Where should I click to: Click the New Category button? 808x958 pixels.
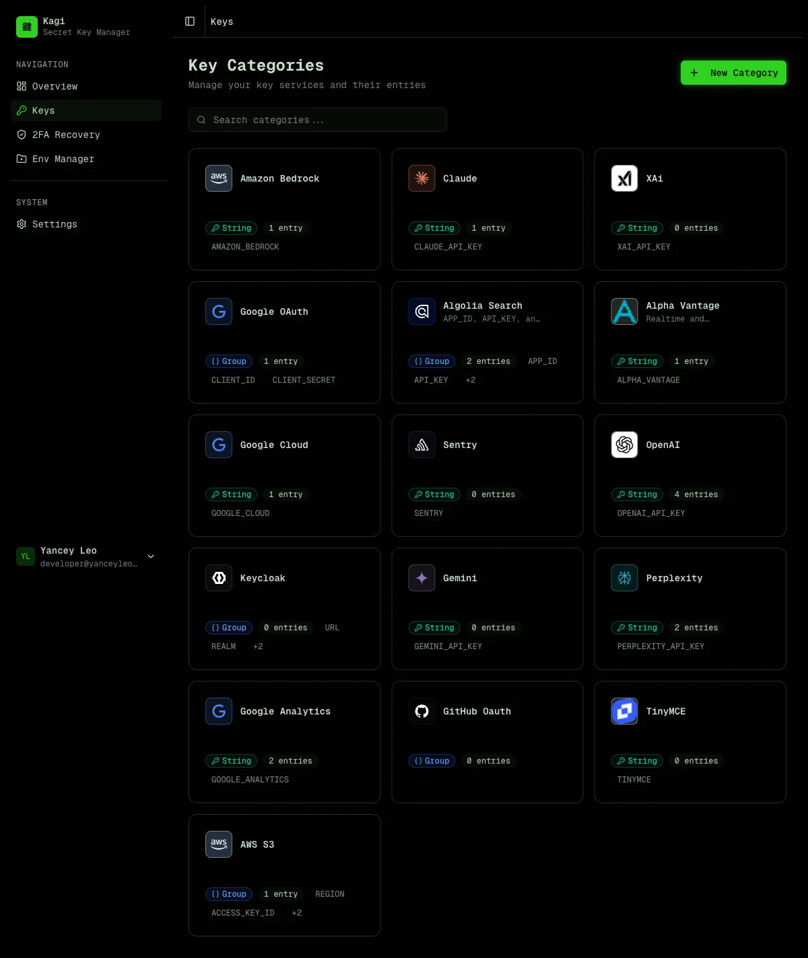coord(733,73)
